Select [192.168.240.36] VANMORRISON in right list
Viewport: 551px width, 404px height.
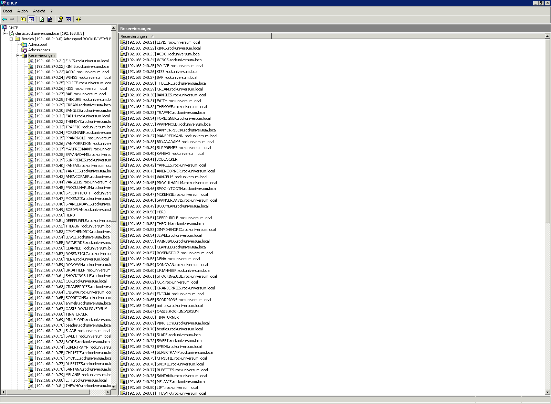tap(171, 130)
